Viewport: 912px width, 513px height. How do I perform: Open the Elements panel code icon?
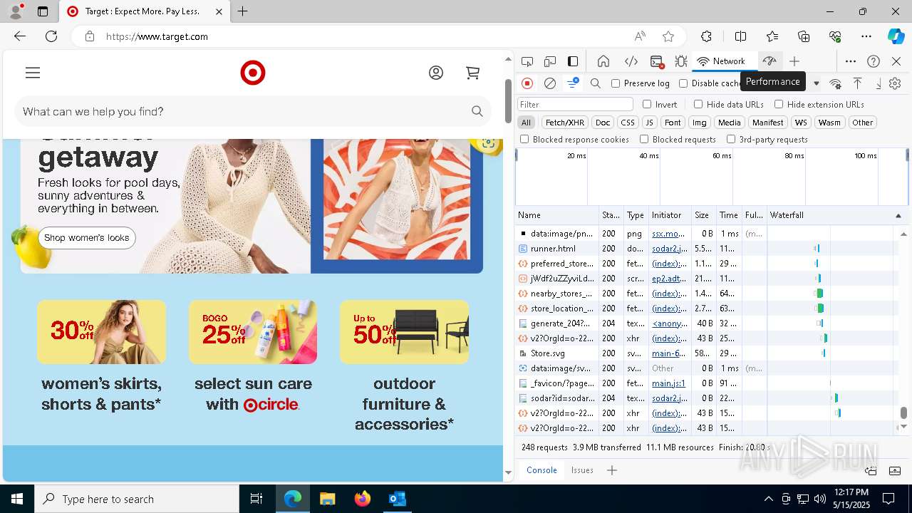pos(631,61)
